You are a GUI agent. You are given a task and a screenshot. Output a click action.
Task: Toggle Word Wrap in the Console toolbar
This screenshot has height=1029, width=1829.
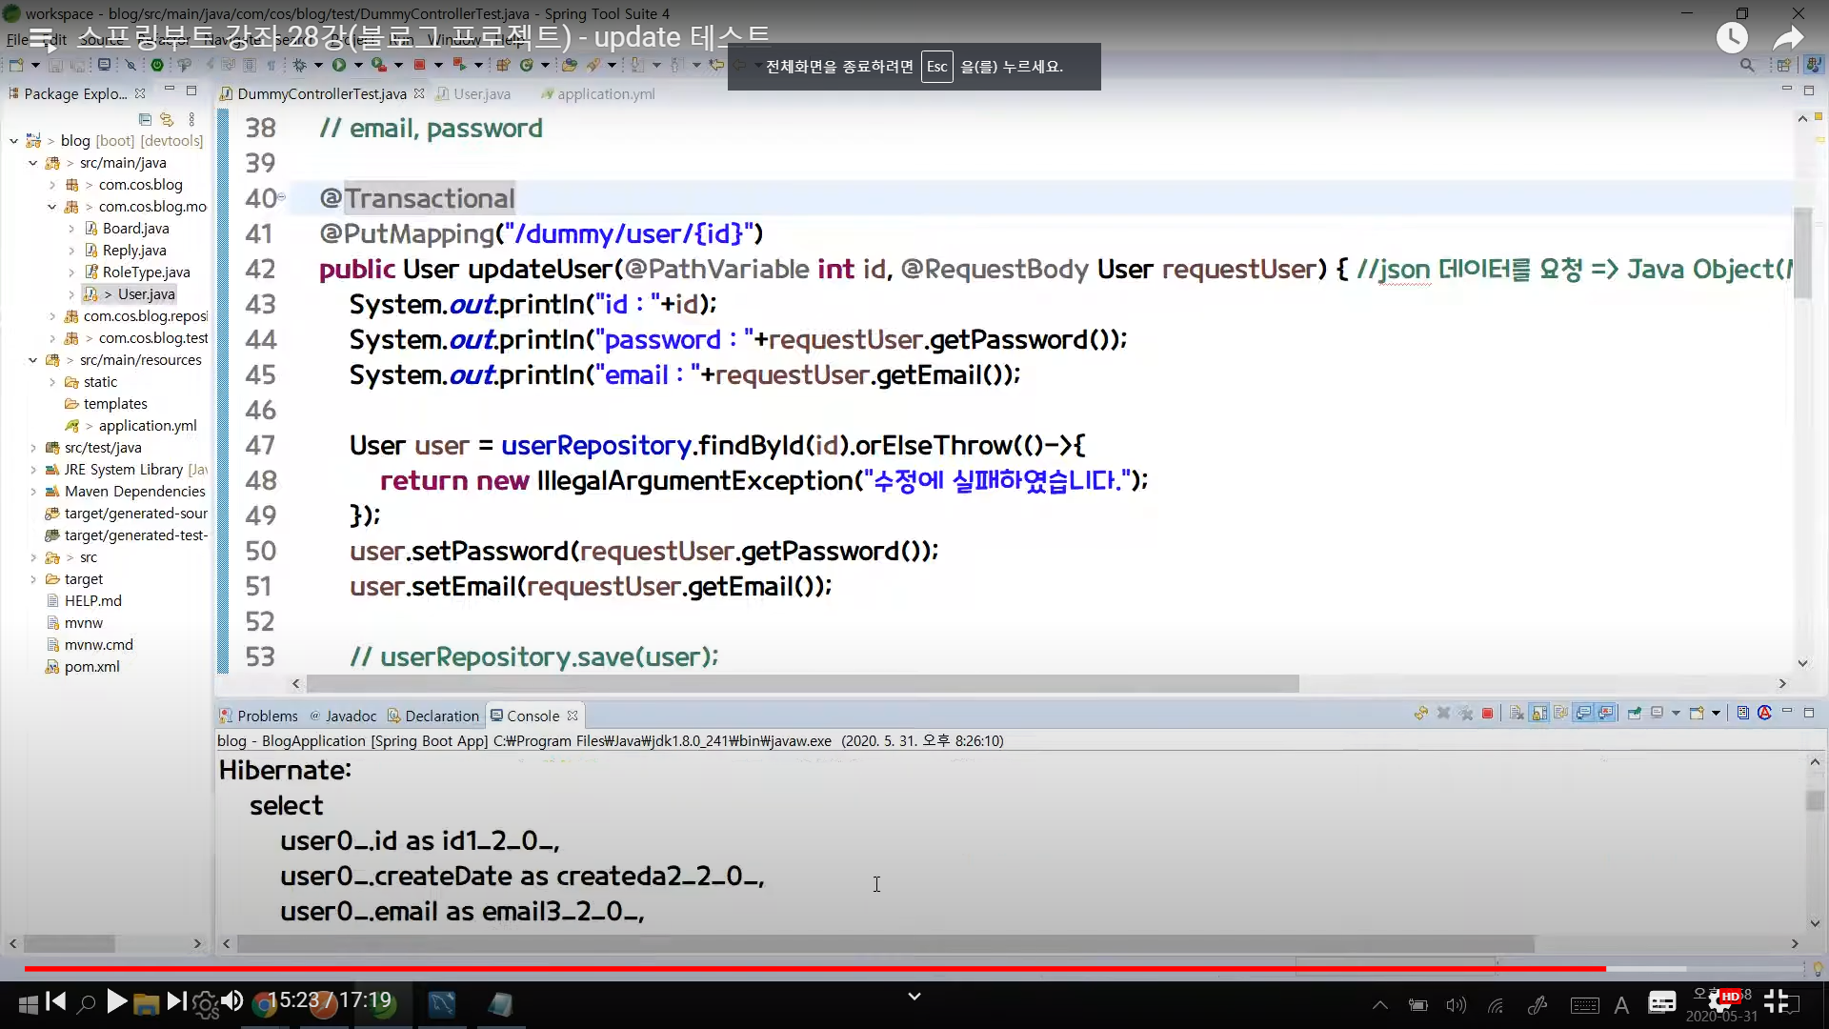1560,713
